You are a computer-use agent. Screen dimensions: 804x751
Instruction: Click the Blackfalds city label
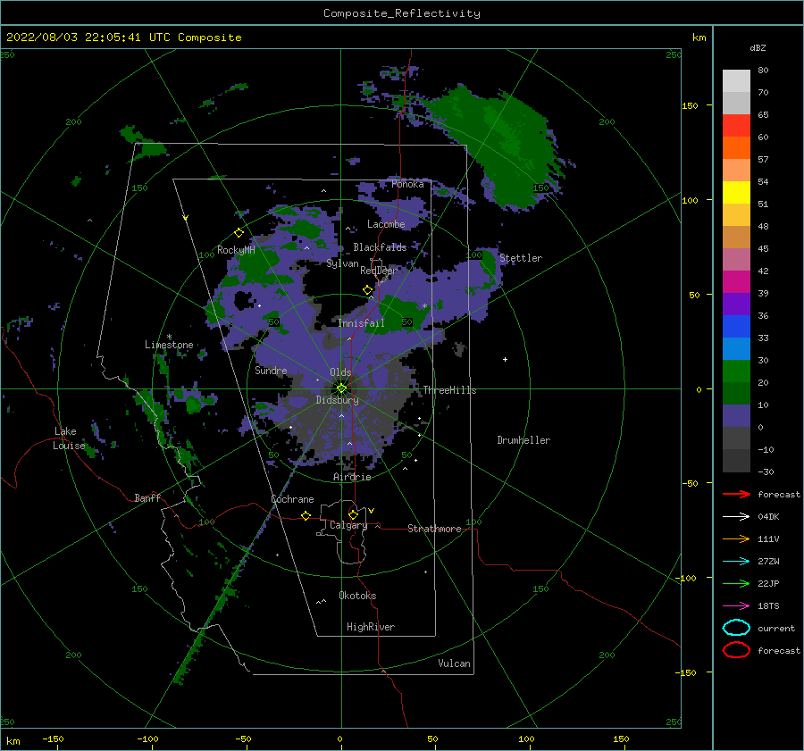380,247
